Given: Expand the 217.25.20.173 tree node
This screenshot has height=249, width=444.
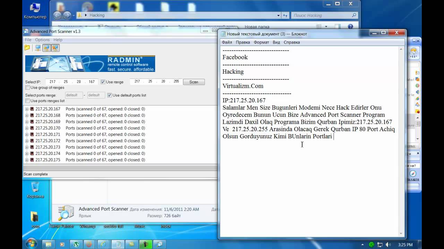Looking at the screenshot, I should tap(27, 147).
